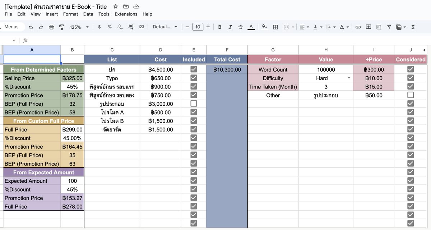Open the Difficulty Hard dropdown arrow

click(x=348, y=78)
